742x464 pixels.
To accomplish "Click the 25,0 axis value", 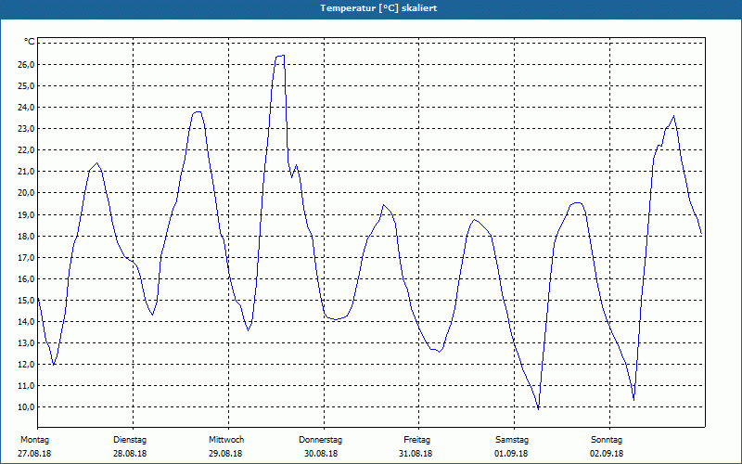I will click(x=26, y=85).
